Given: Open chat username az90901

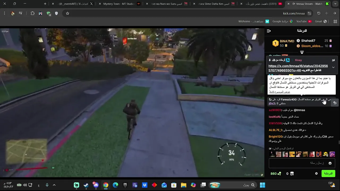Looking at the screenshot, I should click(275, 110).
